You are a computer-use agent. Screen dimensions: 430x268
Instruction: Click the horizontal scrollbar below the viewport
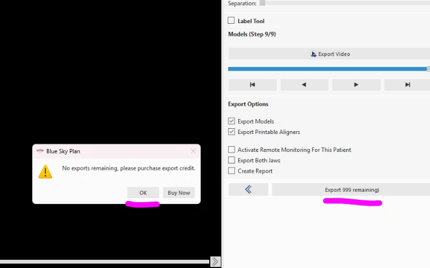[x=105, y=262]
